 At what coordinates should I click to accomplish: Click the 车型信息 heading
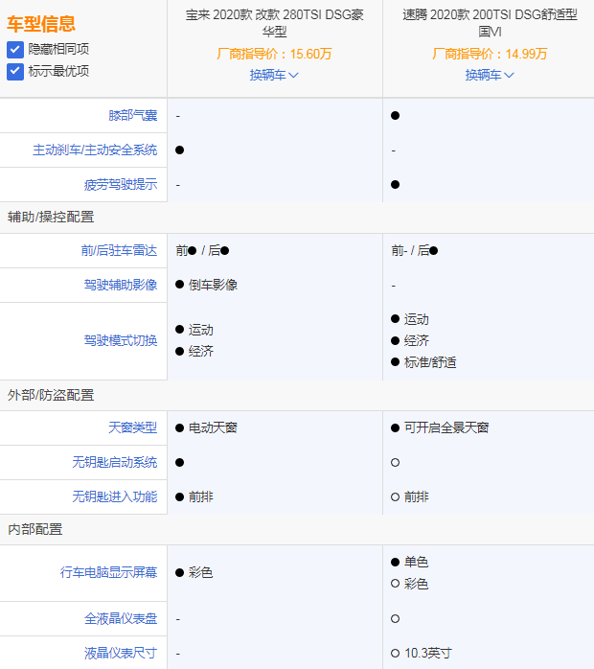[41, 24]
